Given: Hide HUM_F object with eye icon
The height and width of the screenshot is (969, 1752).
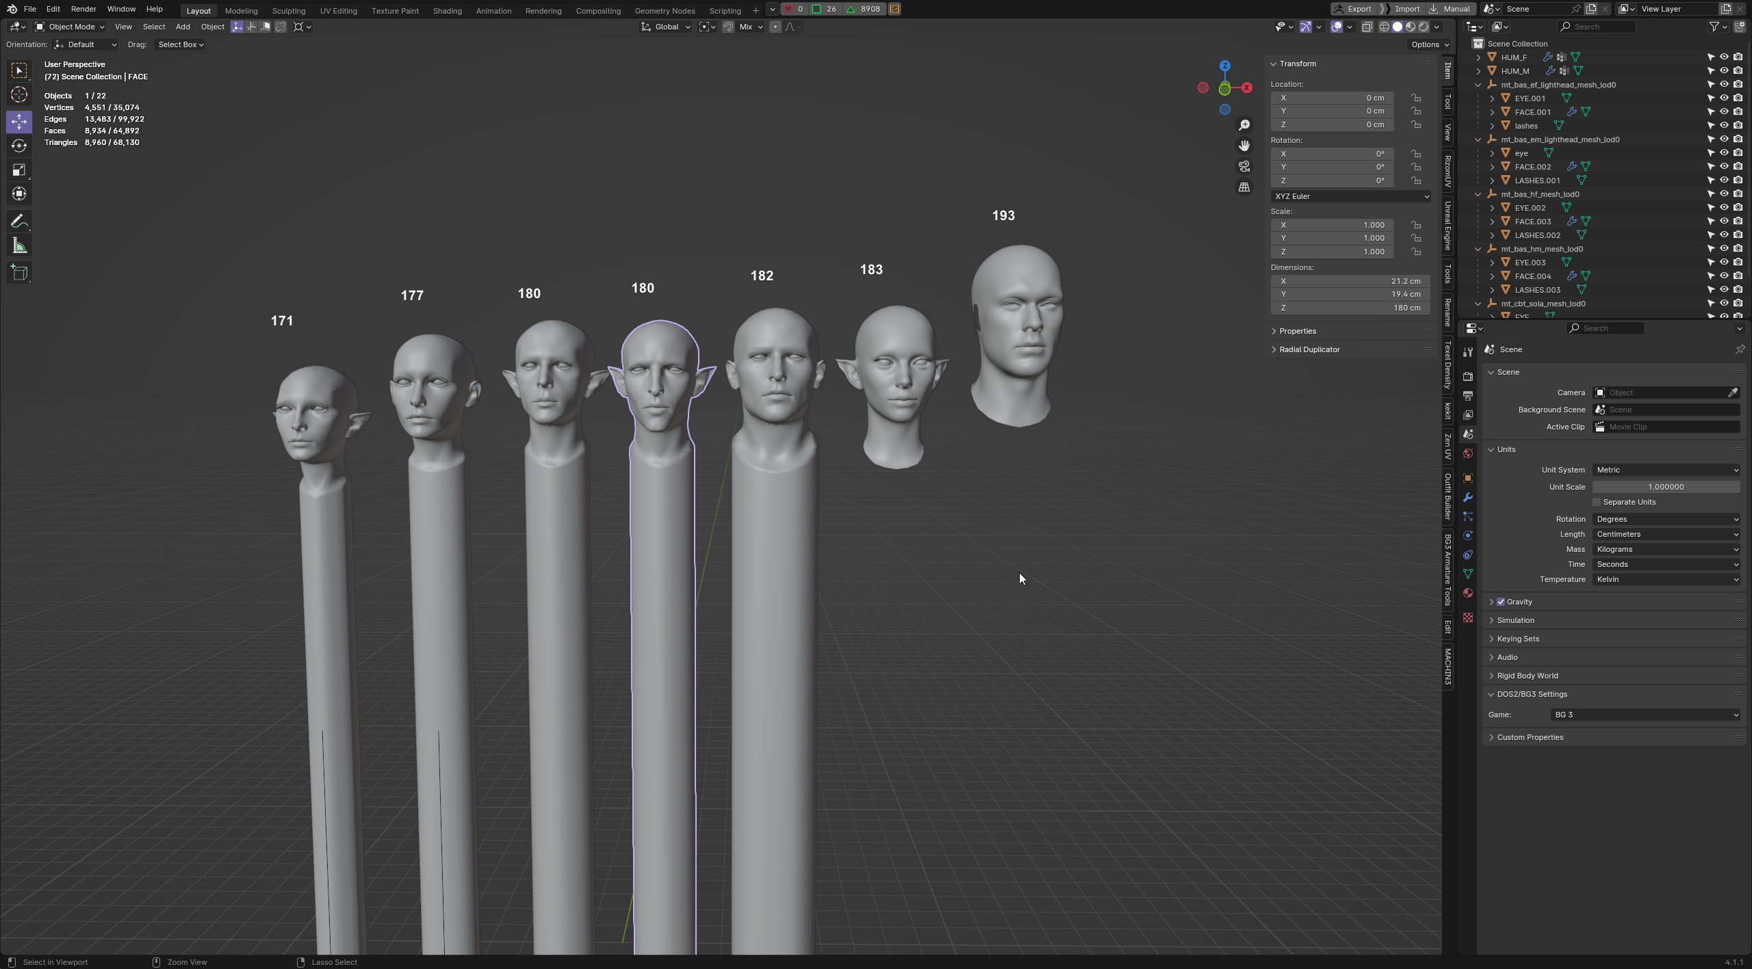Looking at the screenshot, I should point(1724,57).
